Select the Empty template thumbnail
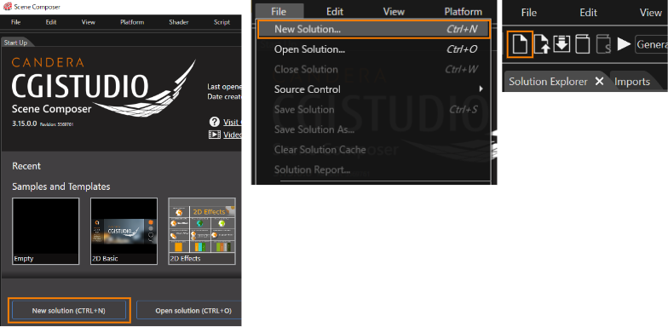 pos(46,232)
